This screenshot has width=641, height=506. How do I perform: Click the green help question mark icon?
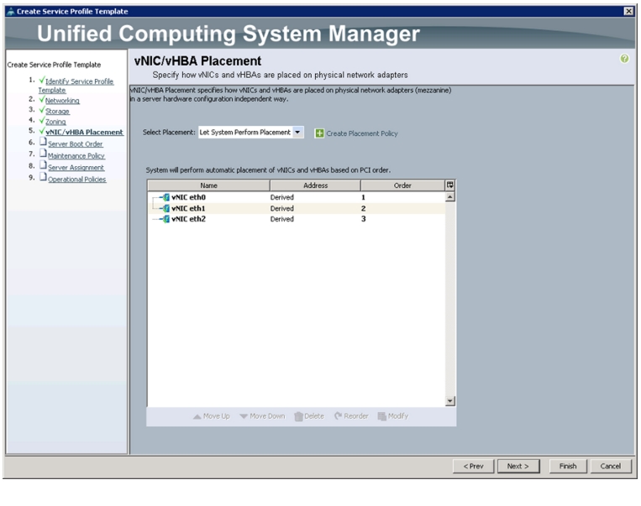coord(624,59)
